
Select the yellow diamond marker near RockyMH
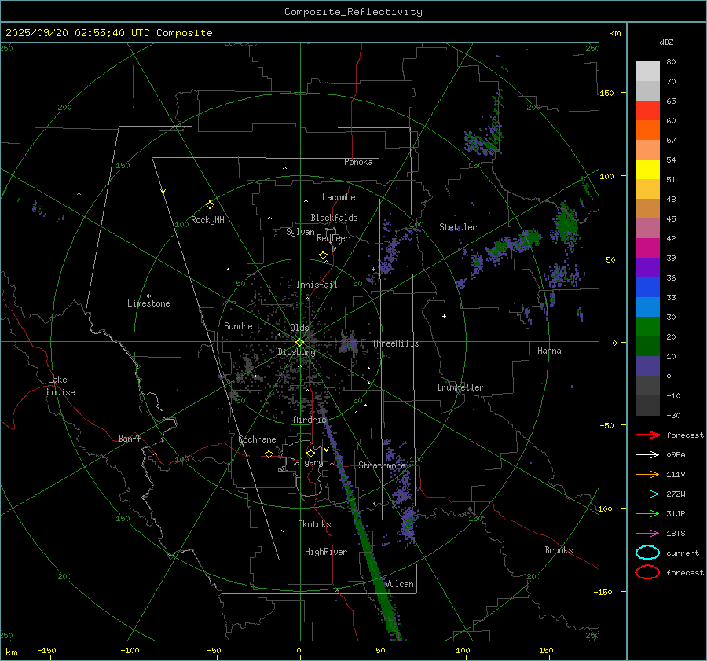pyautogui.click(x=210, y=204)
